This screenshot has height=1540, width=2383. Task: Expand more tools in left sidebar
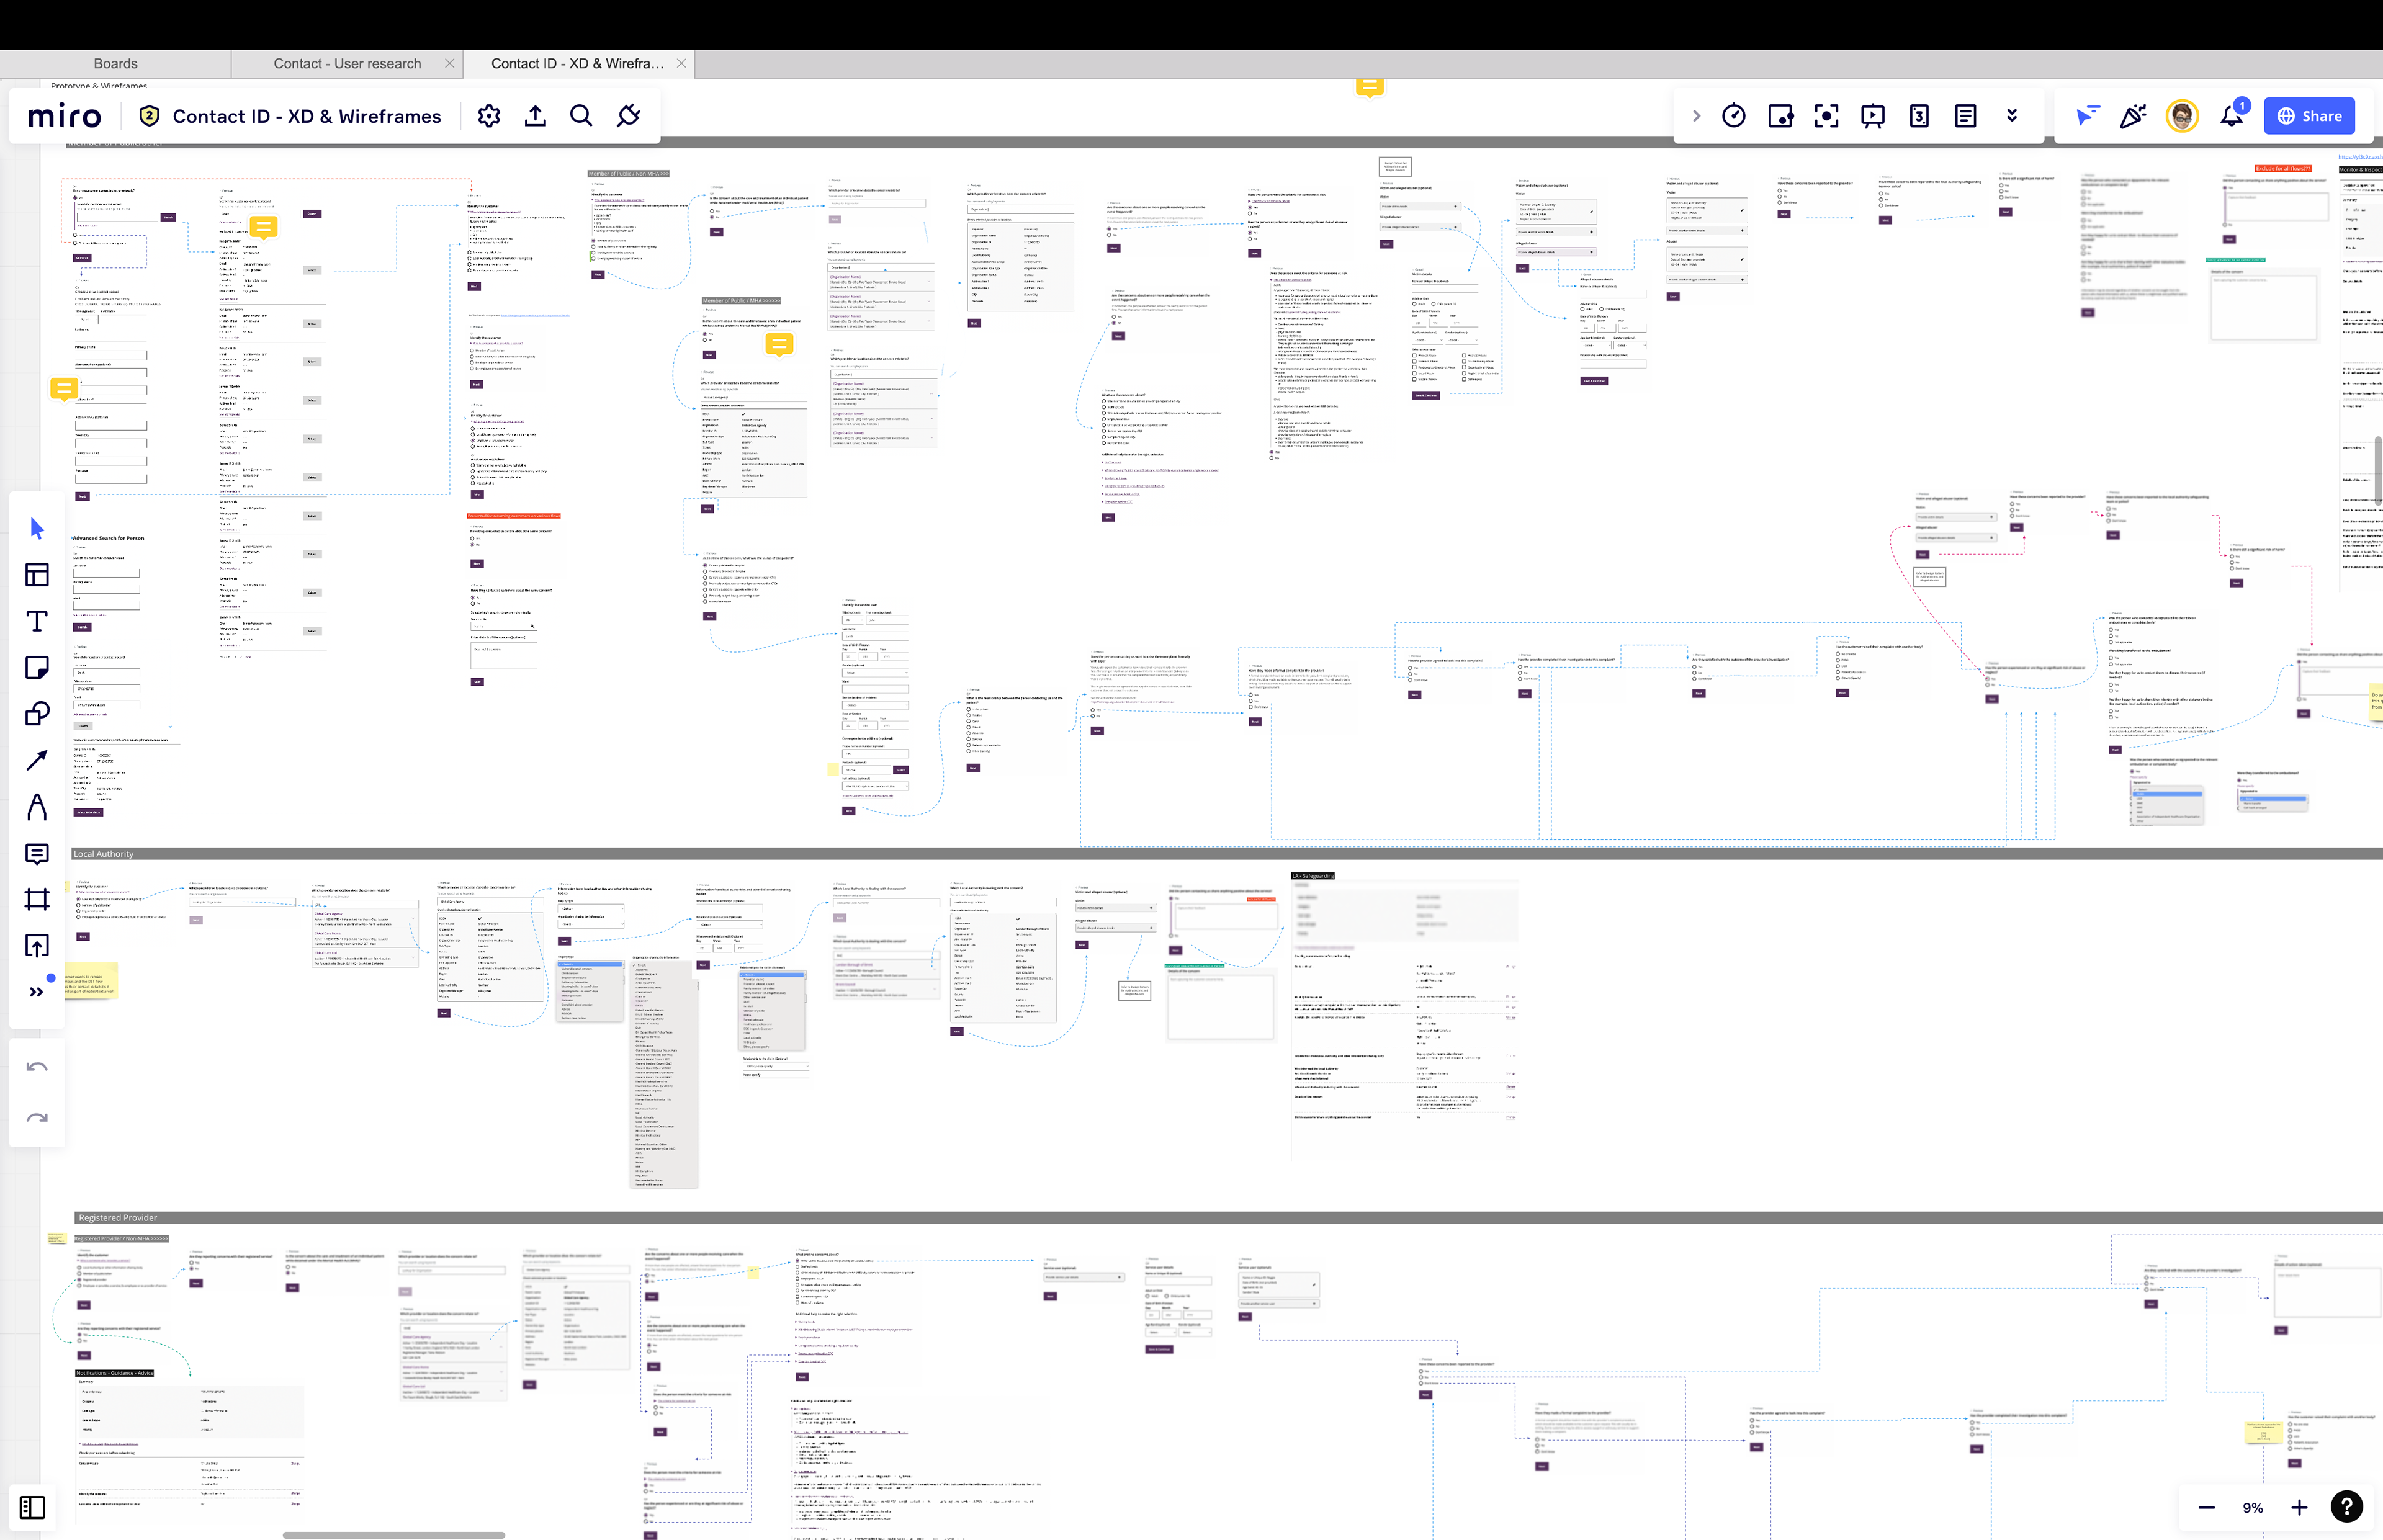click(x=37, y=992)
